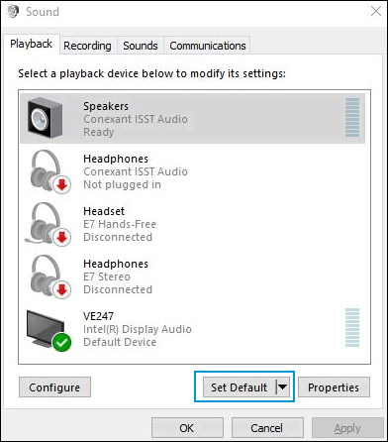This screenshot has width=388, height=442.
Task: Go to the Communications tab
Action: pos(208,46)
